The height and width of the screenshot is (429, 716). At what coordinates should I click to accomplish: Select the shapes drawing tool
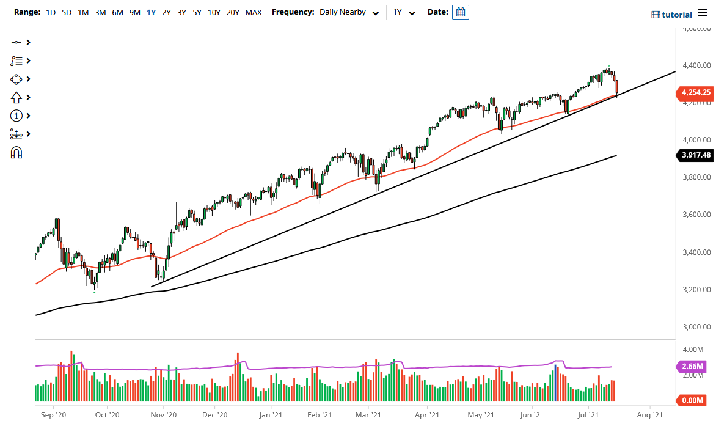tap(17, 79)
